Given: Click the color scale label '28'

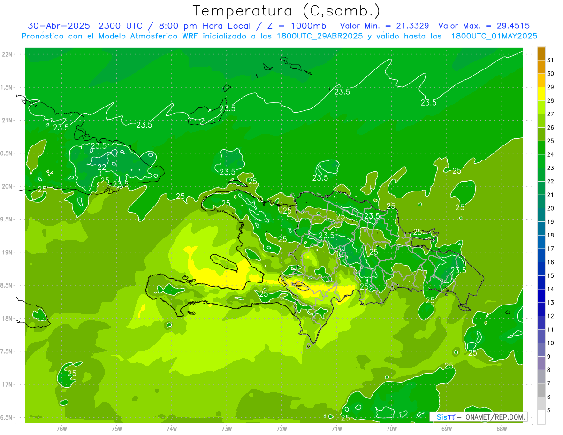Looking at the screenshot, I should 551,100.
